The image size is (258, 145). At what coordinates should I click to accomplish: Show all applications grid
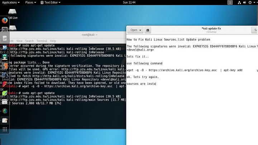[x=5, y=130]
